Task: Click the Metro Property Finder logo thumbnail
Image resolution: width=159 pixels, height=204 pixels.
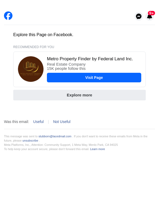Action: (31, 69)
